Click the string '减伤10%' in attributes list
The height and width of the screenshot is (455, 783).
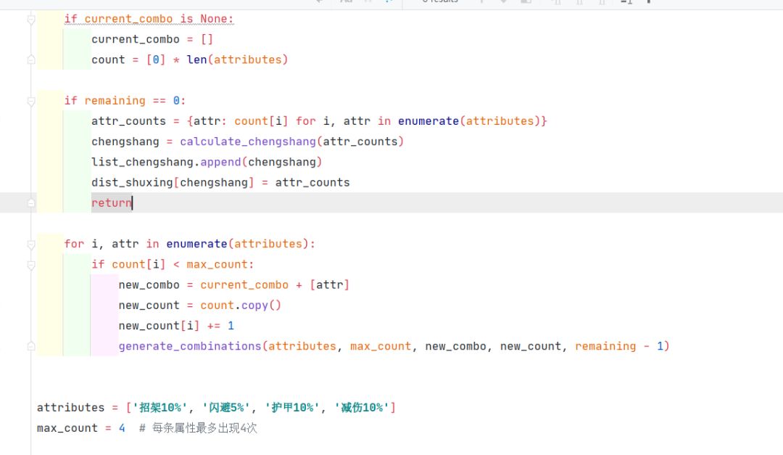point(362,408)
